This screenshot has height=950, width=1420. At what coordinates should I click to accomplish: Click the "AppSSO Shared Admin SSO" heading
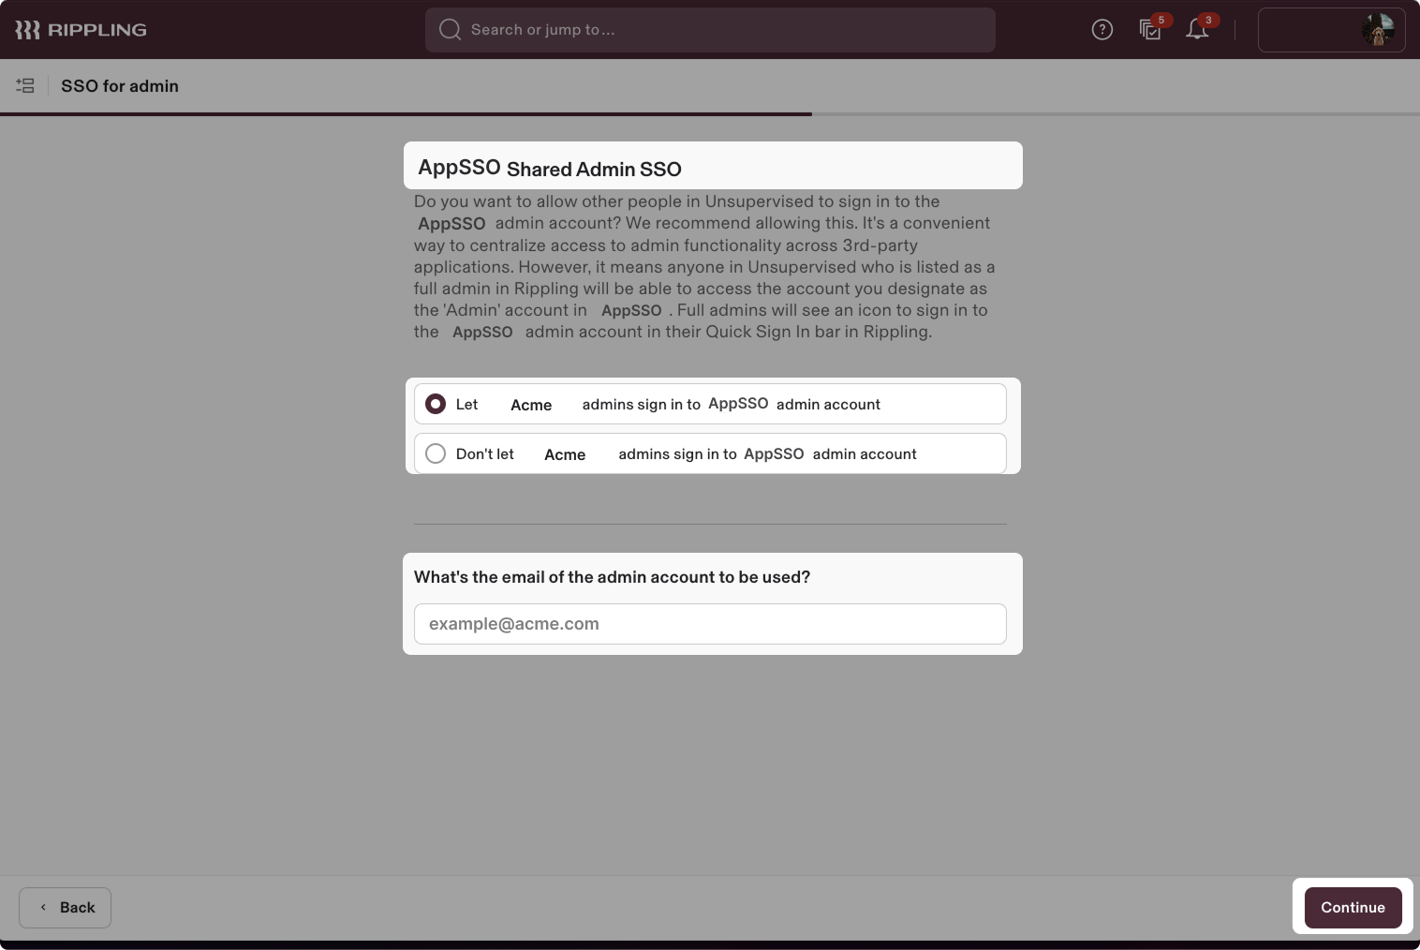pos(550,169)
